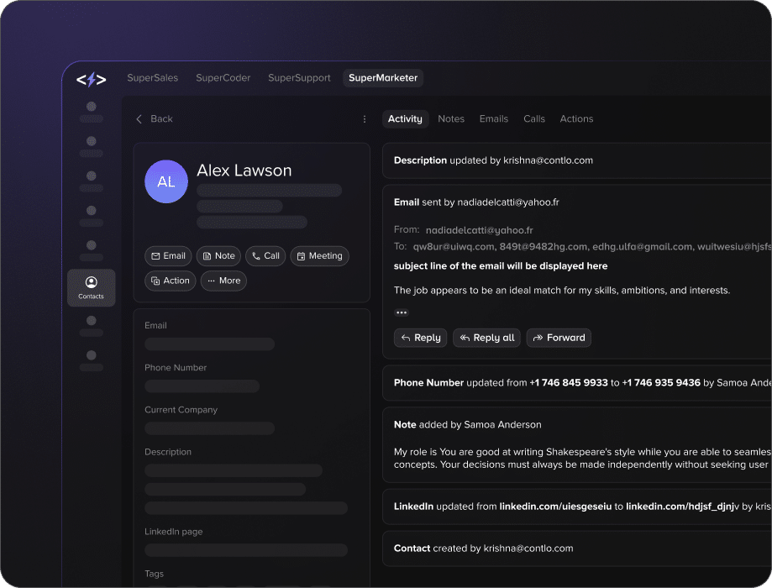Reply to the email
This screenshot has height=588, width=772.
(420, 338)
